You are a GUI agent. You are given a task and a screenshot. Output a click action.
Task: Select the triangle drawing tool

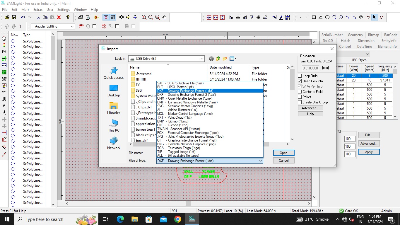321,17
